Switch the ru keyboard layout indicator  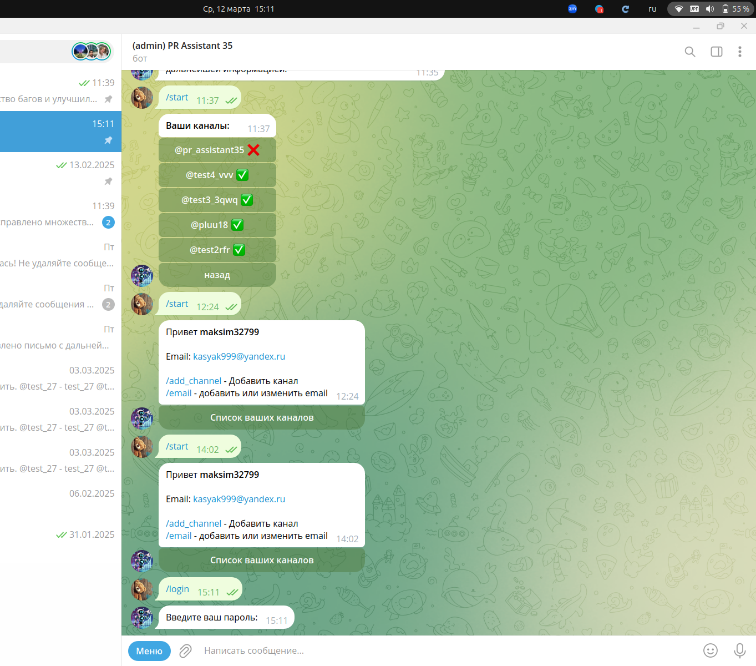coord(652,9)
